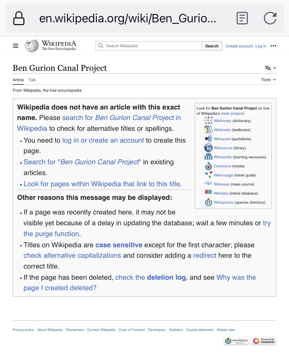The image size is (289, 355).
Task: Click the Developers footer link
Action: tap(157, 330)
